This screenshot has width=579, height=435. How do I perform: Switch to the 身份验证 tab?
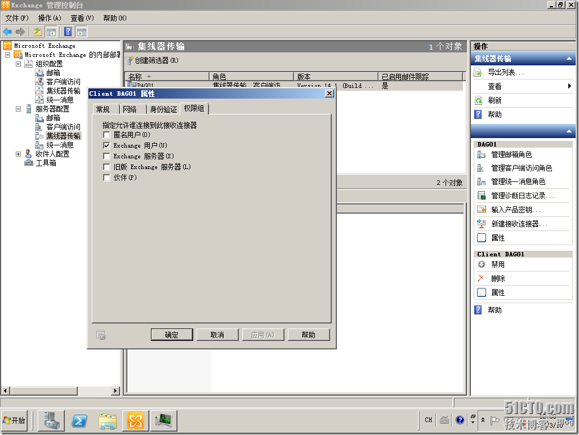coord(163,109)
